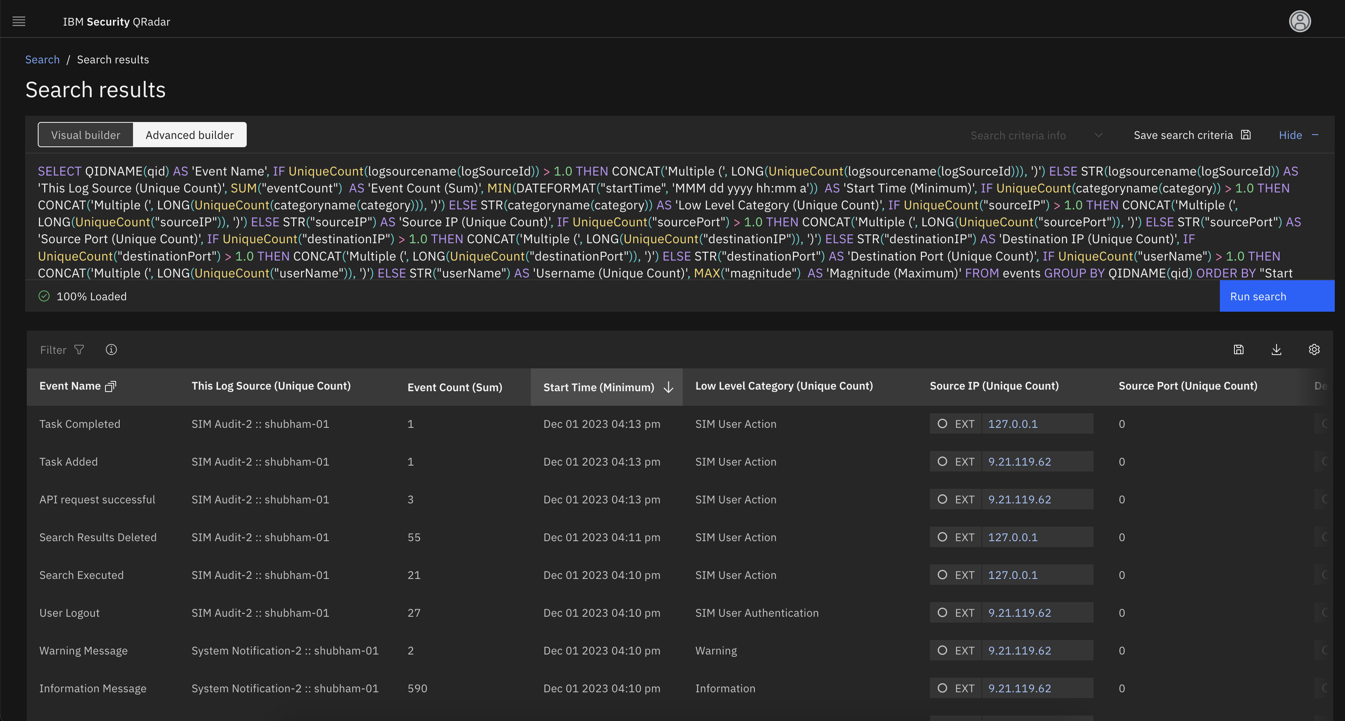Click the user profile avatar icon

point(1300,21)
